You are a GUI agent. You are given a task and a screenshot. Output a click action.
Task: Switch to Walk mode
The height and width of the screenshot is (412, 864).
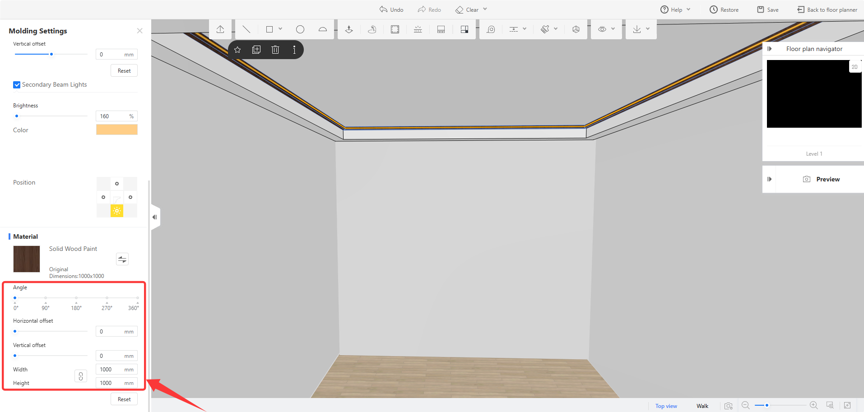[702, 406]
